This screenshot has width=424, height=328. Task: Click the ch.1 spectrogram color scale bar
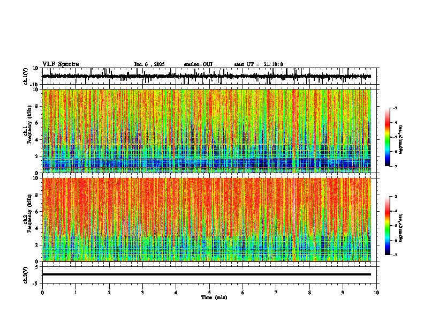(387, 137)
